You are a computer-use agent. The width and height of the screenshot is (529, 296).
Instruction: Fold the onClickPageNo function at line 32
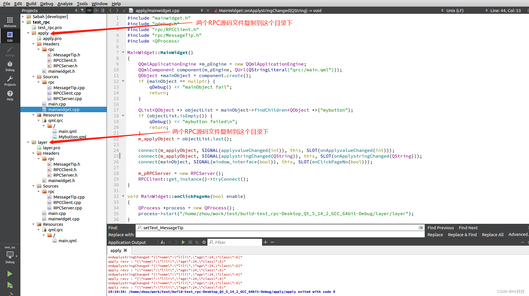coord(123,196)
